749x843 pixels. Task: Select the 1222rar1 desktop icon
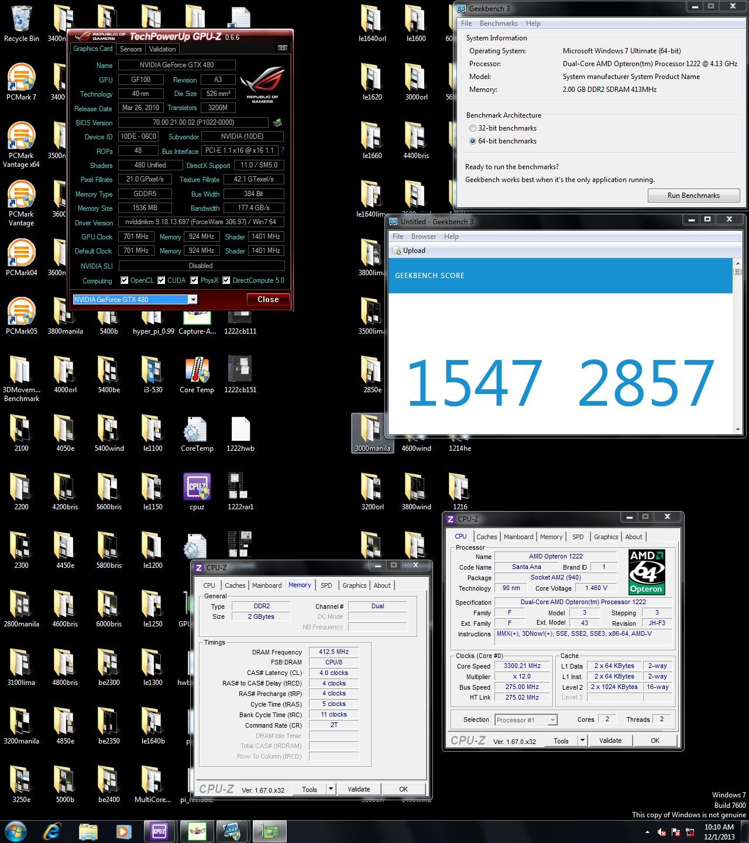[x=240, y=492]
